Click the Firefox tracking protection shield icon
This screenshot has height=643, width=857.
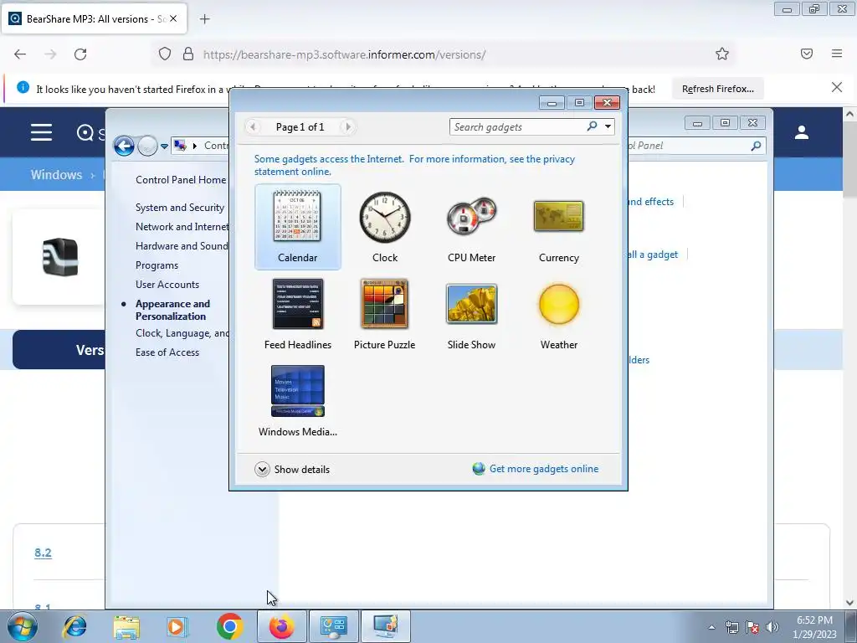point(165,54)
